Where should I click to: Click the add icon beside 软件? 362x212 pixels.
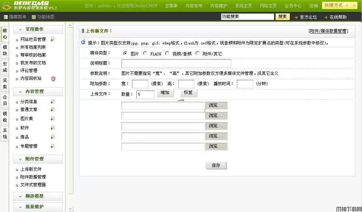click(53, 128)
